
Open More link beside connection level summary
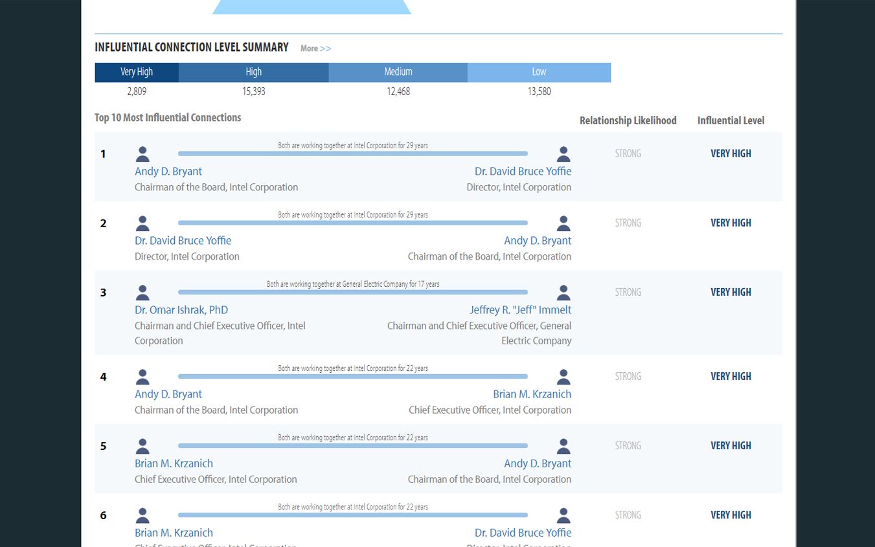click(315, 49)
